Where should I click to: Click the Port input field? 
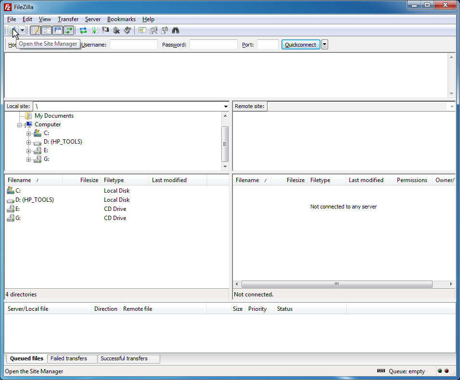click(x=268, y=45)
